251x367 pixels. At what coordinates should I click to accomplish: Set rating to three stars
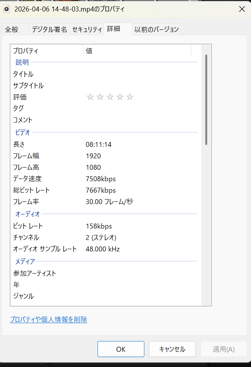coord(110,97)
